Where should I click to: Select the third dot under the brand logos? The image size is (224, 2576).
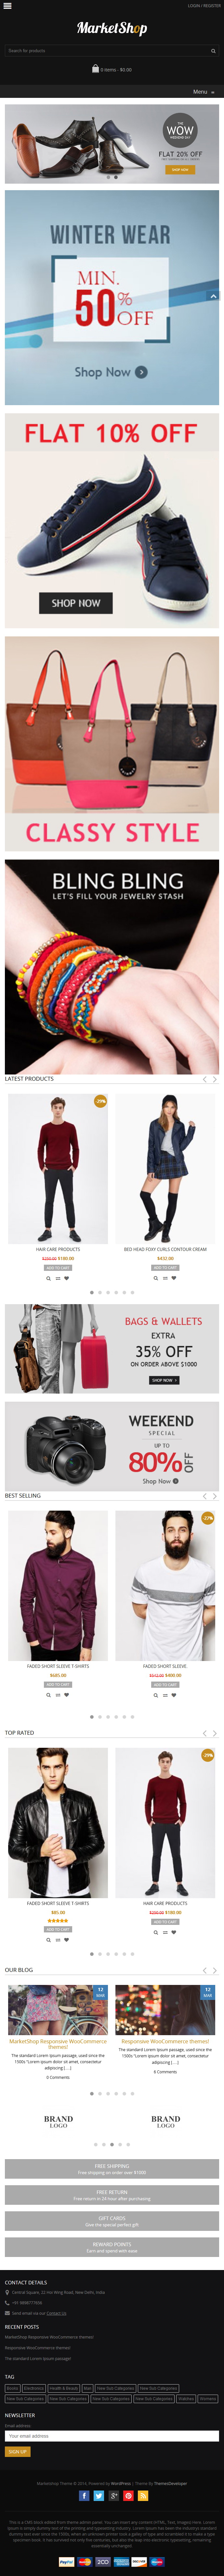coord(112,2144)
